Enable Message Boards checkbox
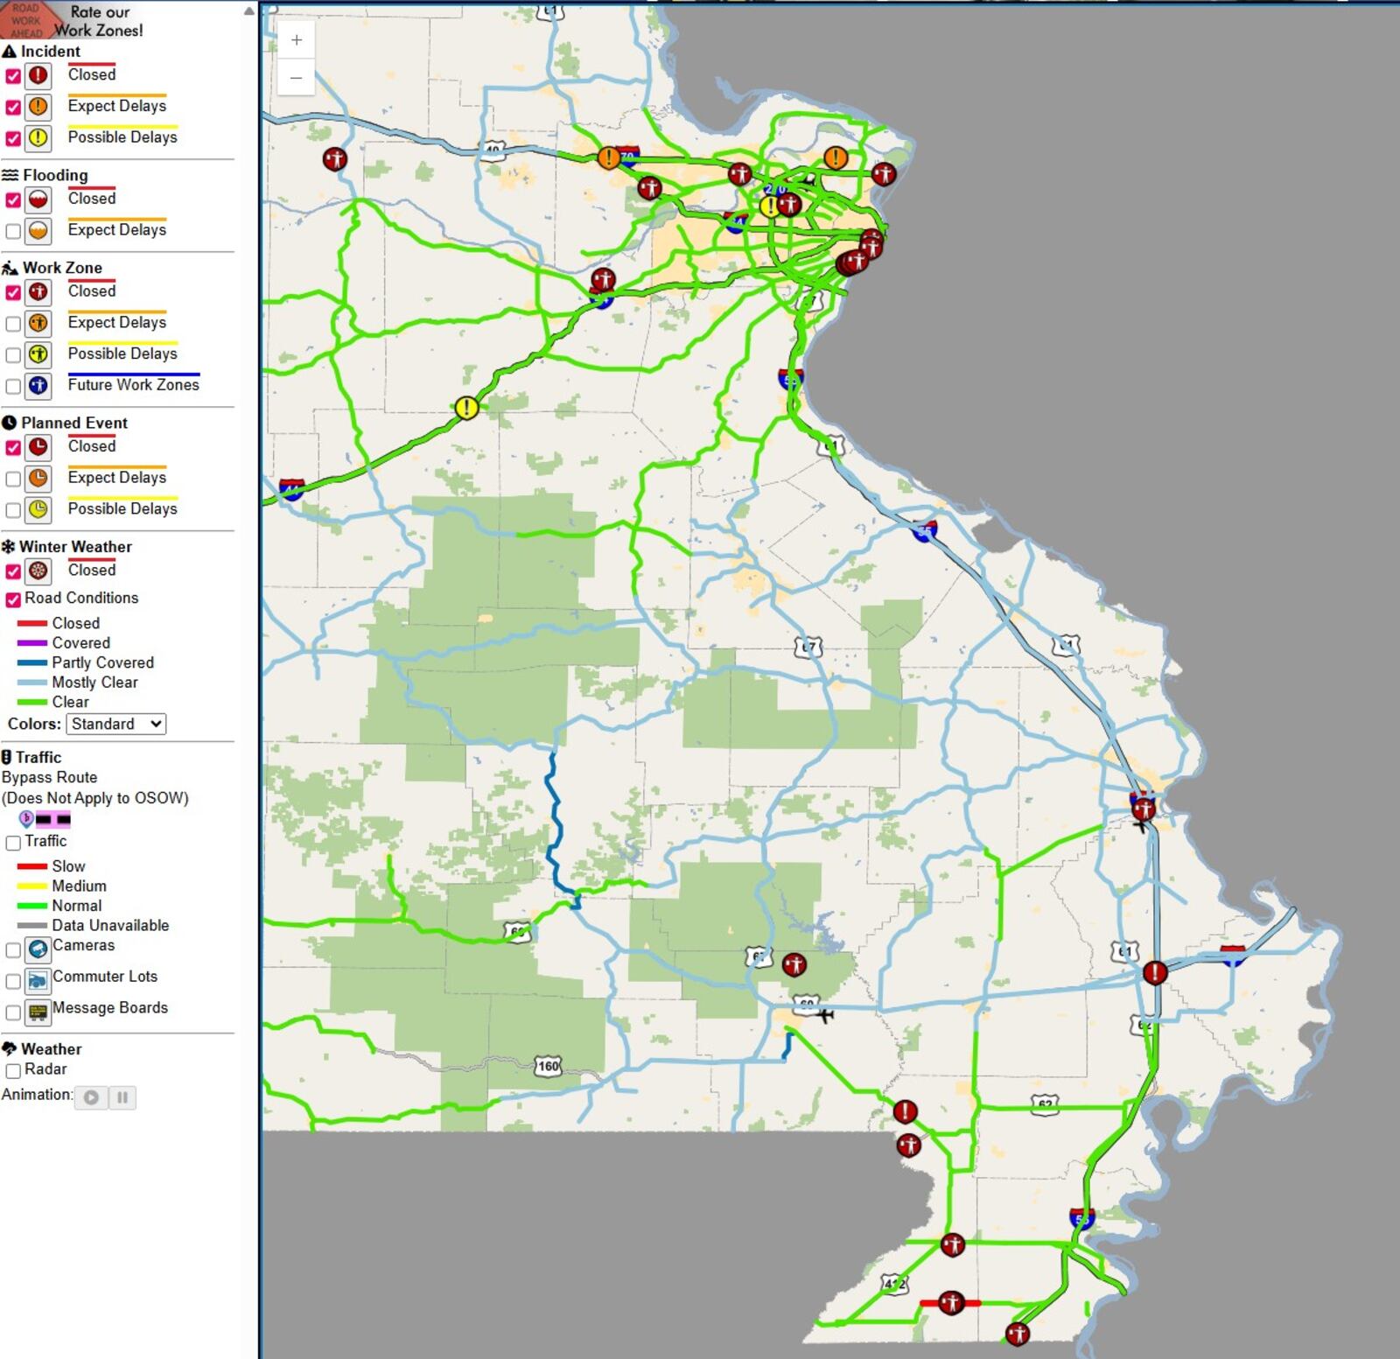The height and width of the screenshot is (1359, 1400). pyautogui.click(x=13, y=1012)
